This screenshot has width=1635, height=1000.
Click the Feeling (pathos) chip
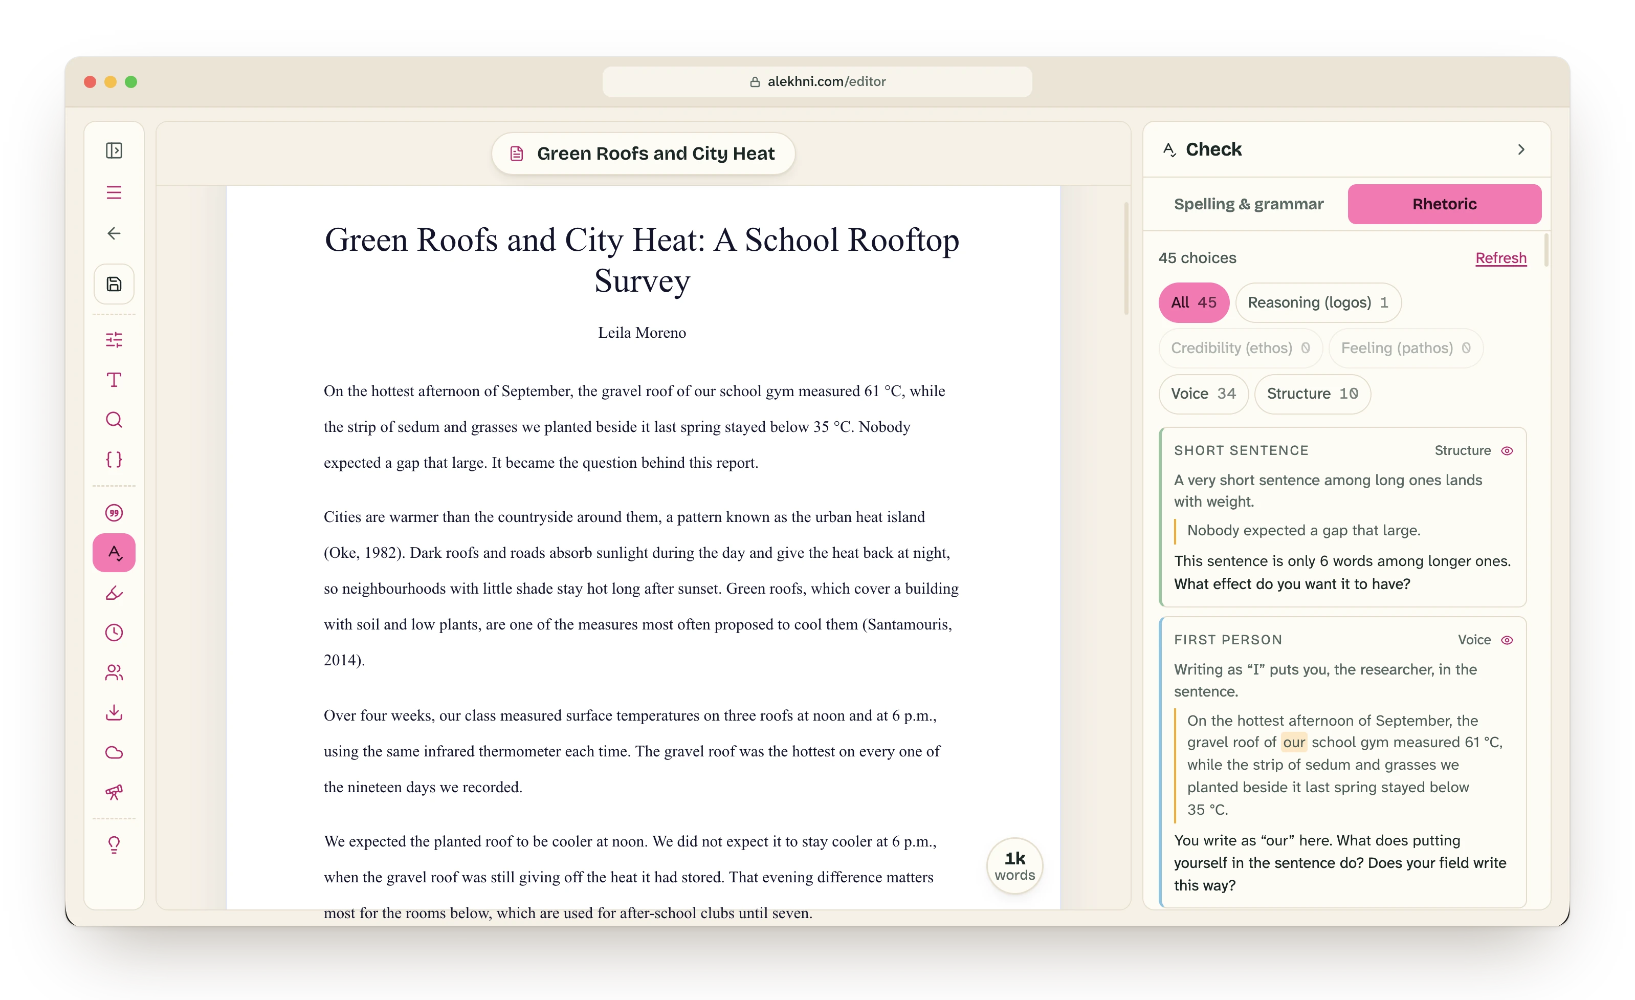(1405, 348)
